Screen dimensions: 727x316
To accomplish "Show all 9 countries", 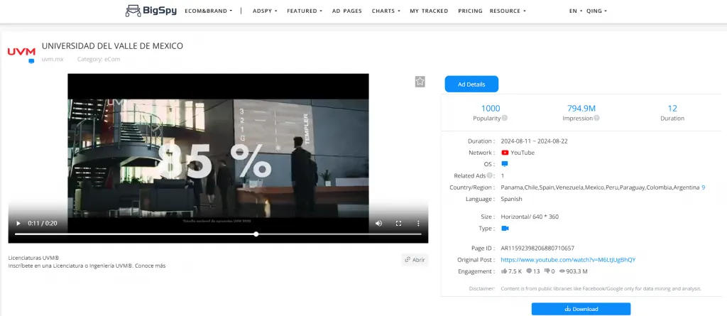I will [704, 187].
